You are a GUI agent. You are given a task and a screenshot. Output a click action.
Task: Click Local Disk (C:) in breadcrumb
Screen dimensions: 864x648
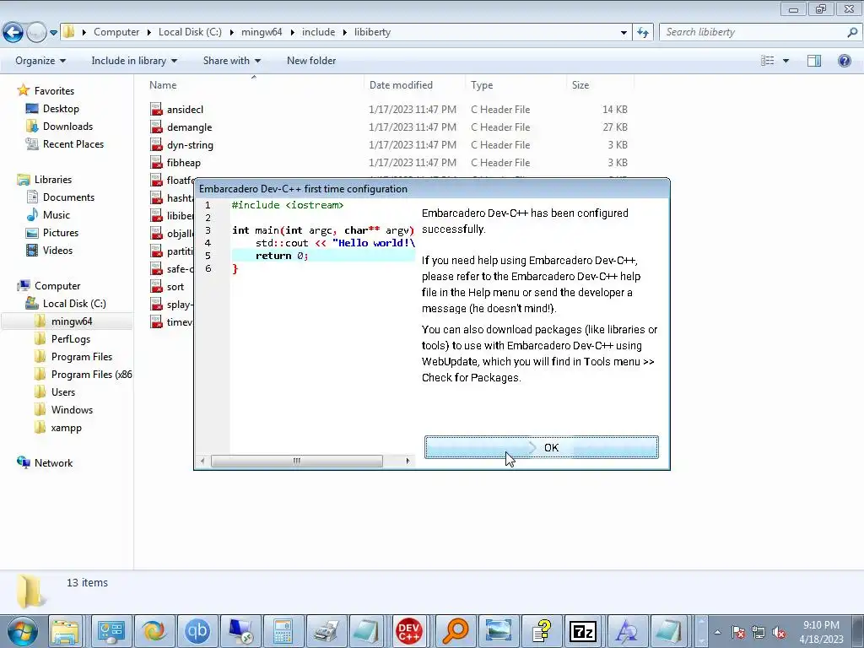[190, 32]
